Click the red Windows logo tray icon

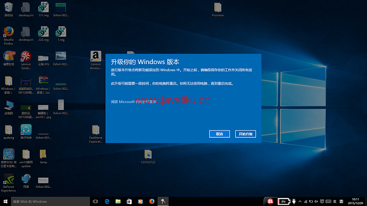(270, 201)
